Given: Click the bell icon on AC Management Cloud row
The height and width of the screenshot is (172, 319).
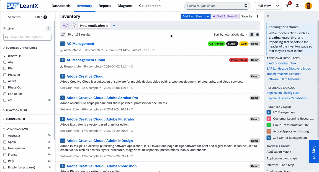Looking at the screenshot, I should coord(132,67).
